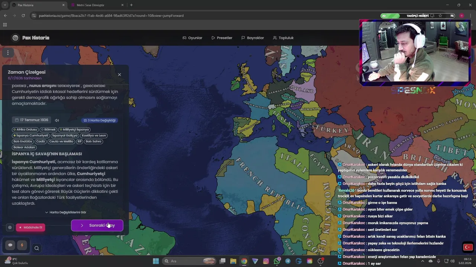Select the İspanyol Galiçya tag
Image resolution: width=476 pixels, height=267 pixels.
pyautogui.click(x=65, y=135)
